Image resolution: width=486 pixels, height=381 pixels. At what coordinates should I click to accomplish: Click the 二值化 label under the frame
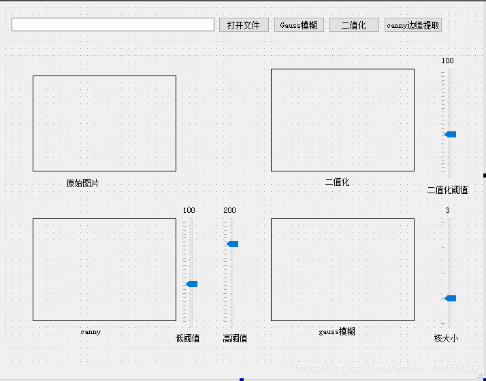[337, 182]
